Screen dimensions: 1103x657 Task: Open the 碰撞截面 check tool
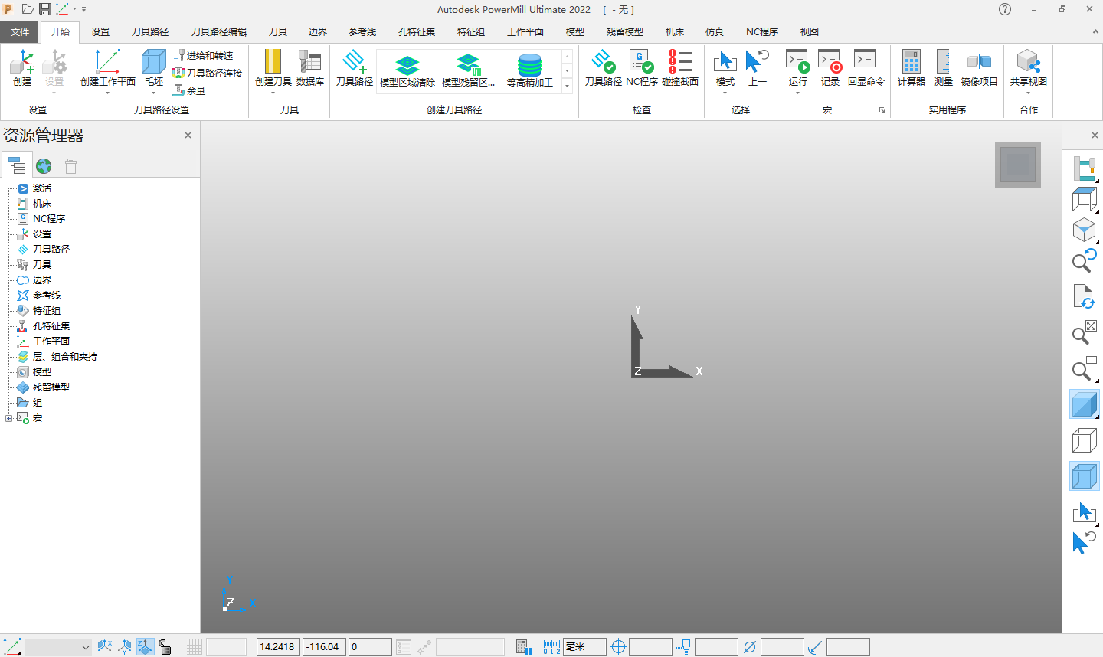pyautogui.click(x=679, y=69)
